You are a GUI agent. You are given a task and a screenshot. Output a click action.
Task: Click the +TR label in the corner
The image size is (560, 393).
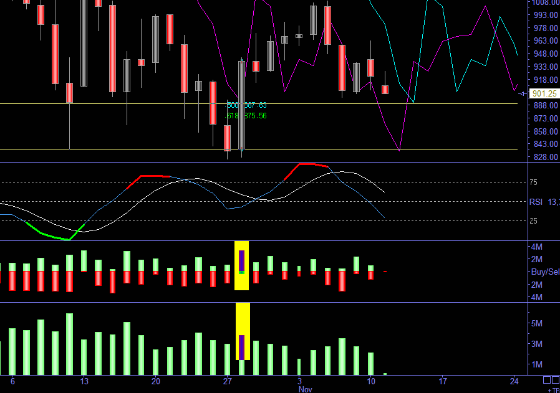click(x=554, y=391)
